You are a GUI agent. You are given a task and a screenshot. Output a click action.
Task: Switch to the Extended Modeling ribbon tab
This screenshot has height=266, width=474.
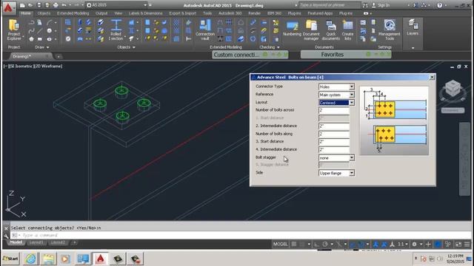click(73, 13)
